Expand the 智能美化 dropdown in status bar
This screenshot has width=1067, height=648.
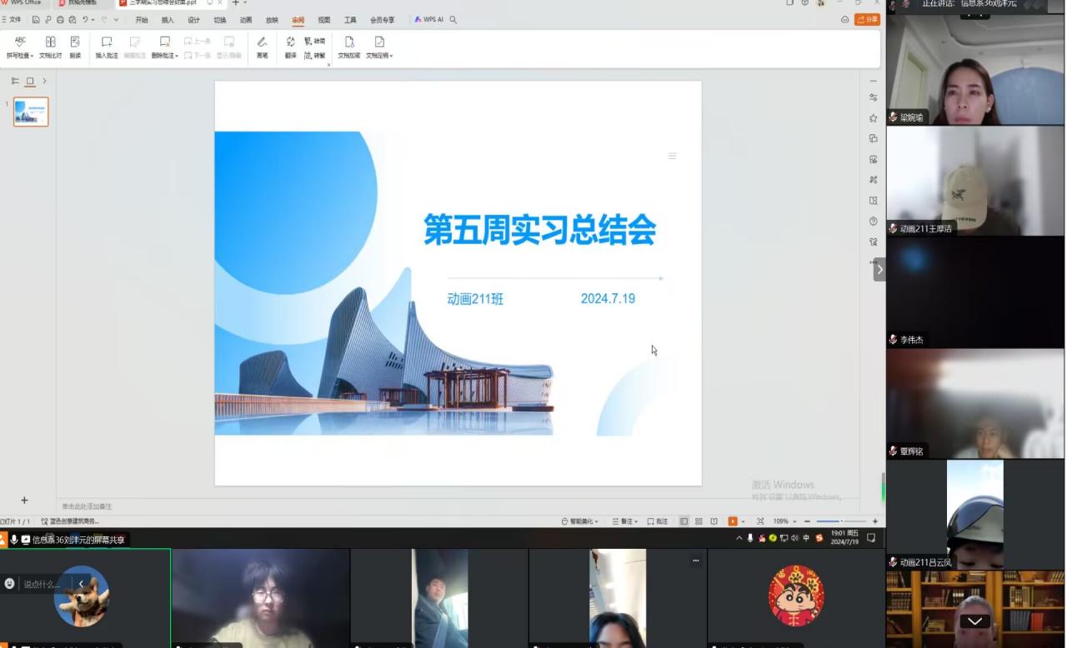596,521
